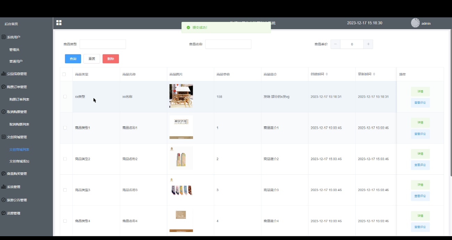The image size is (452, 240).
Task: Open the product image for 商品名称2
Action: coord(181,158)
